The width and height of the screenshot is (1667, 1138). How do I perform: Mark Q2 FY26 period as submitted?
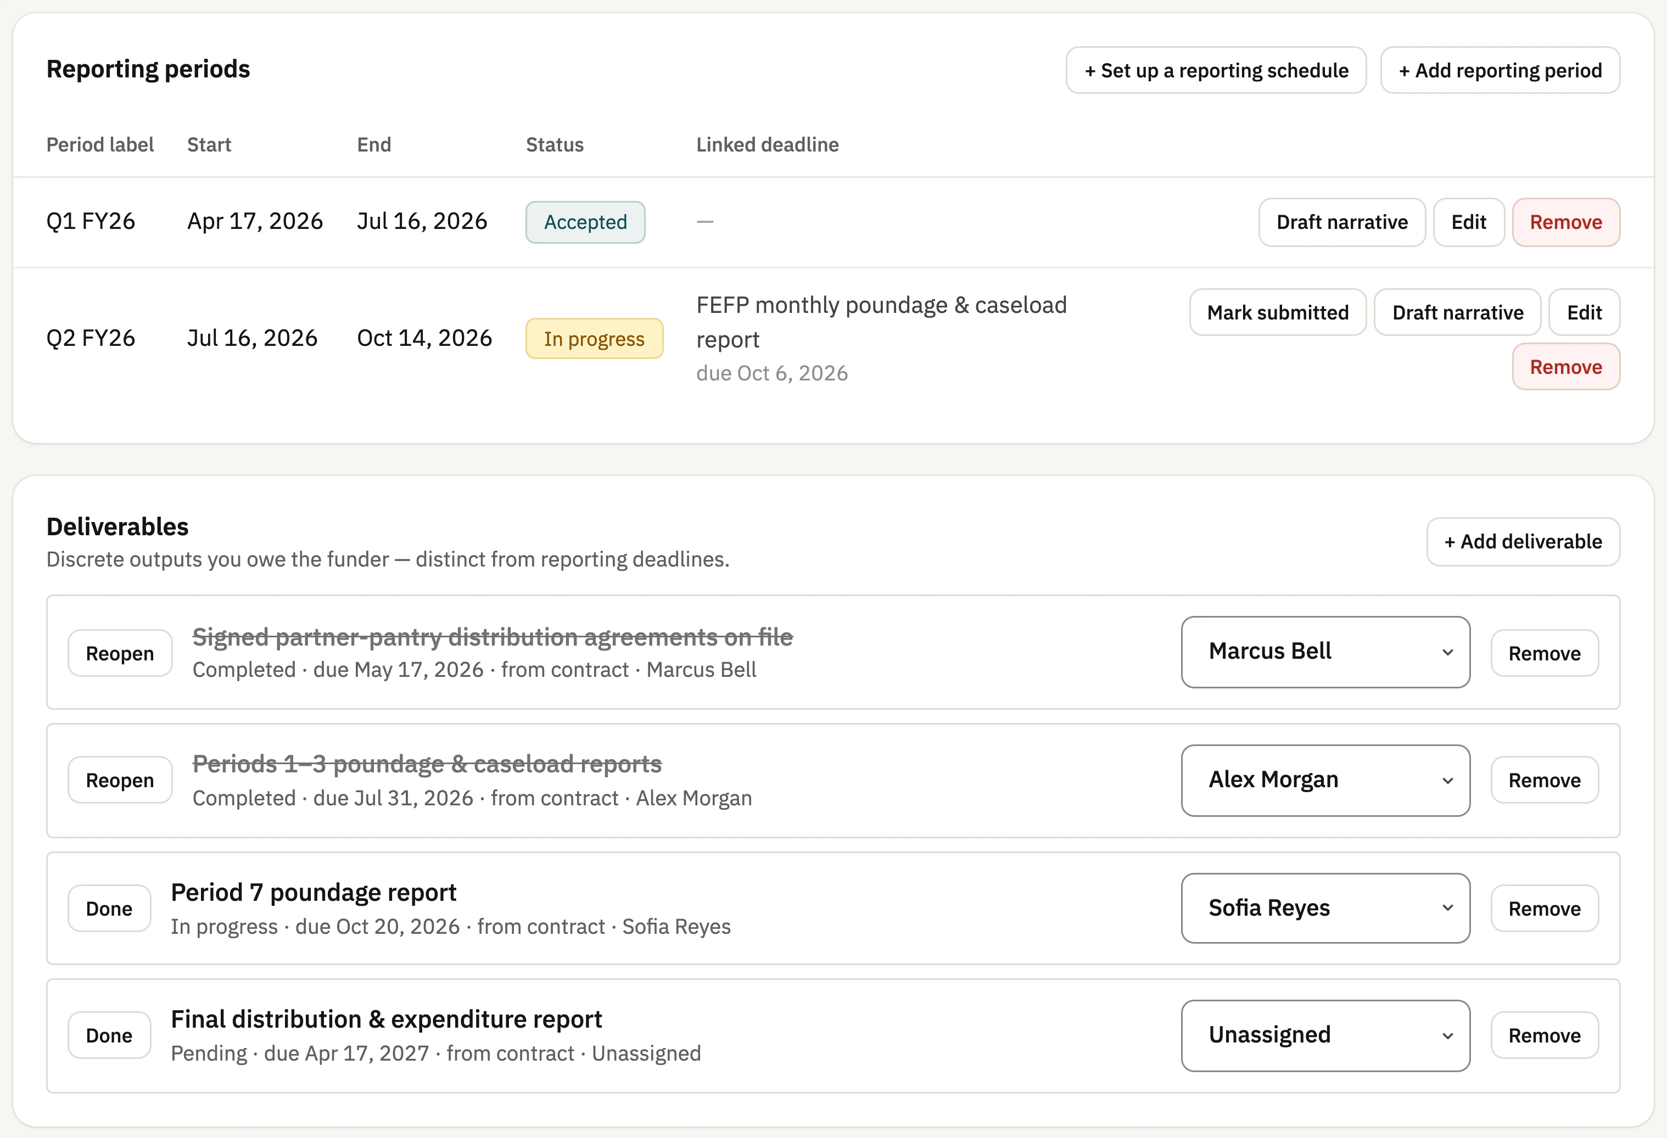[x=1278, y=313]
